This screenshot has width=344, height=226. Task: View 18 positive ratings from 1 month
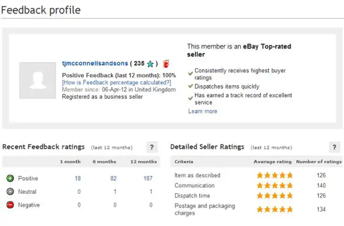point(78,179)
